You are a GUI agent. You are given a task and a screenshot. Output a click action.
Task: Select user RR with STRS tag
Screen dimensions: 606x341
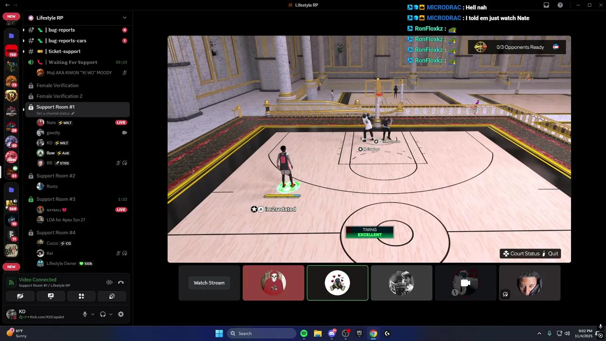click(x=81, y=163)
